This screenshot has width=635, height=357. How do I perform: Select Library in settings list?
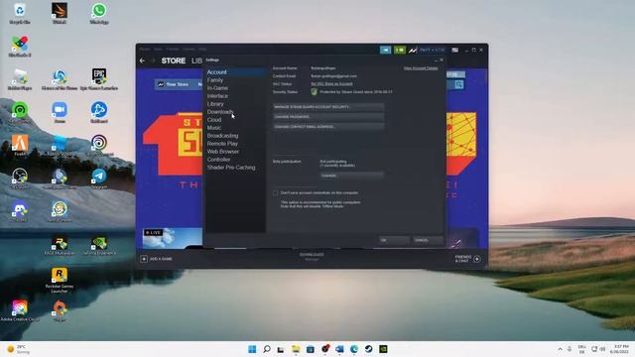[215, 104]
